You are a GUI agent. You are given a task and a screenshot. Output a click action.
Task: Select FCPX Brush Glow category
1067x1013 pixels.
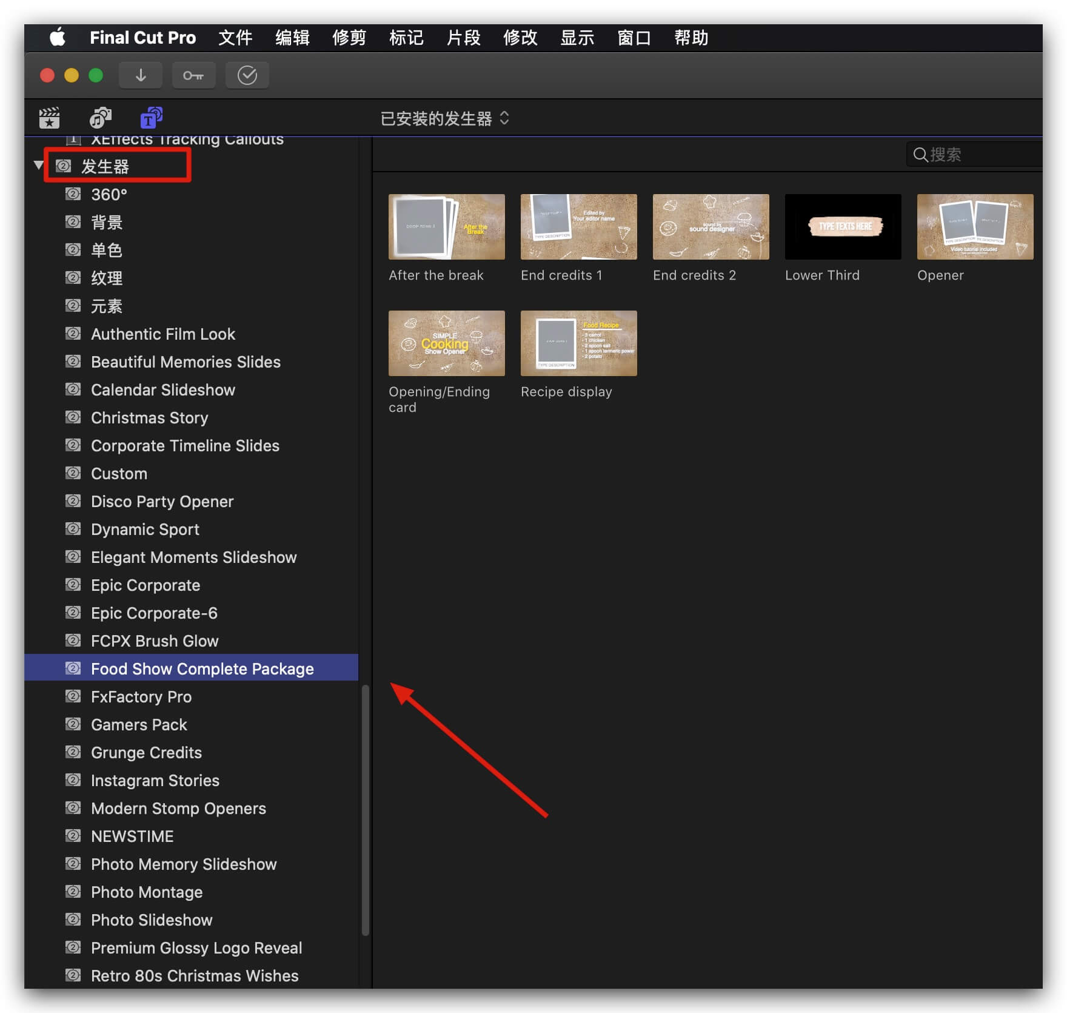(x=191, y=641)
